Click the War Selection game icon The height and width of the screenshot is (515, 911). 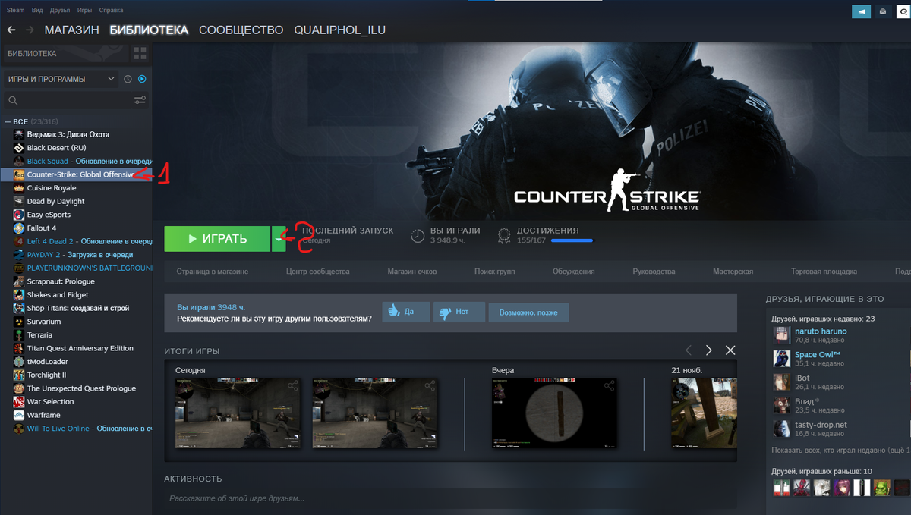point(19,401)
